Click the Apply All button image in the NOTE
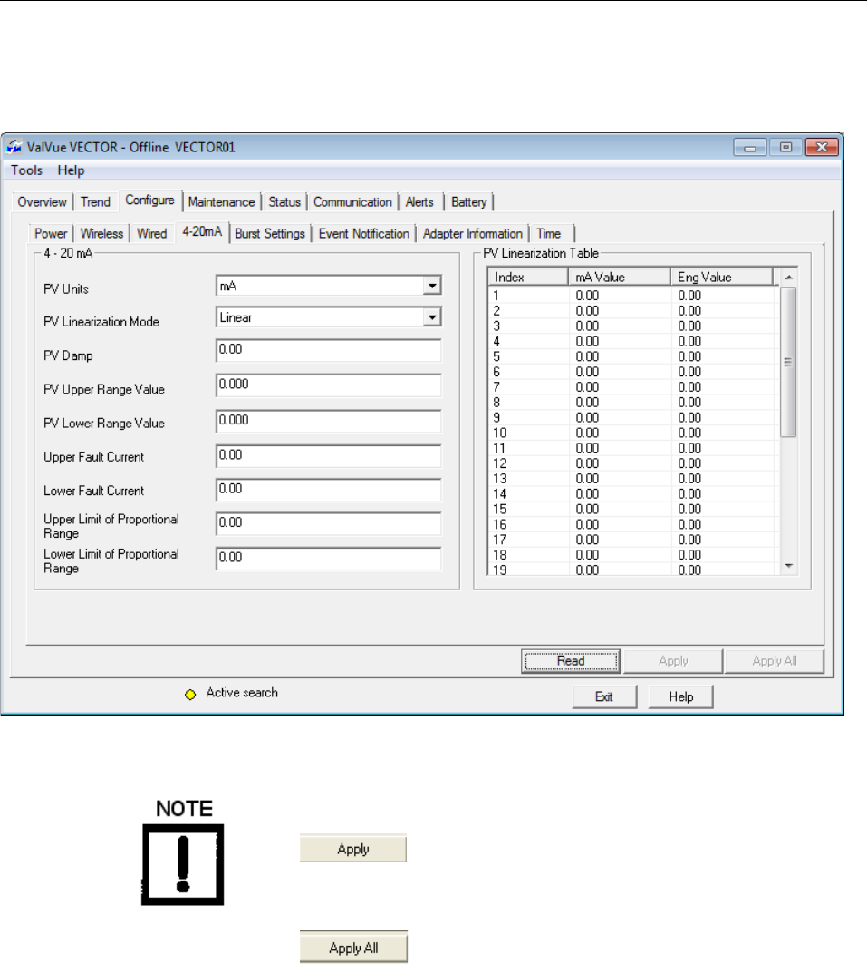The width and height of the screenshot is (867, 964). click(x=353, y=947)
